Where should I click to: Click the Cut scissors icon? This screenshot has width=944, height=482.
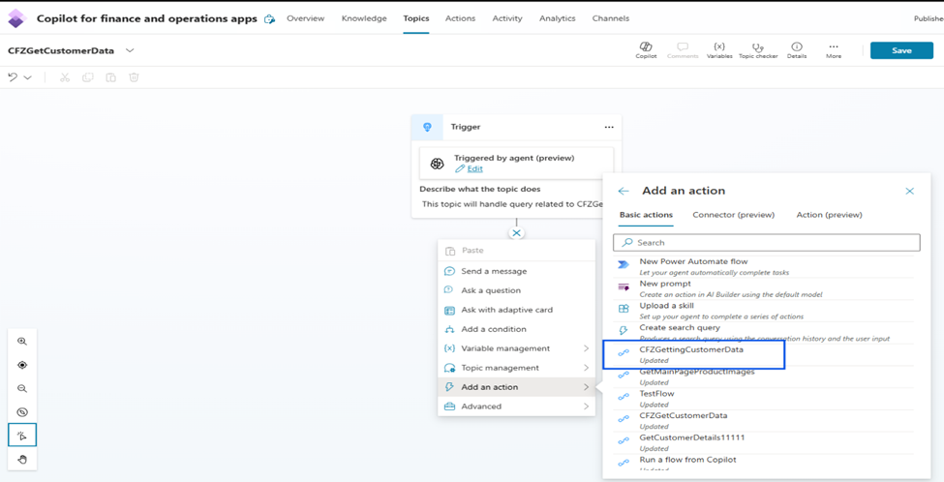click(x=65, y=77)
